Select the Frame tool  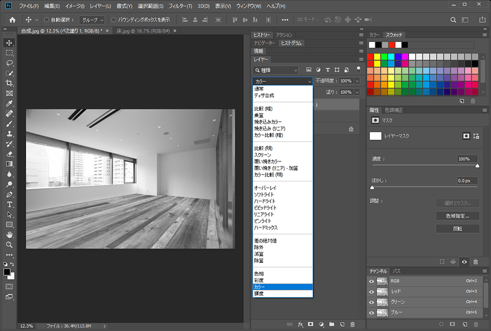[x=9, y=93]
